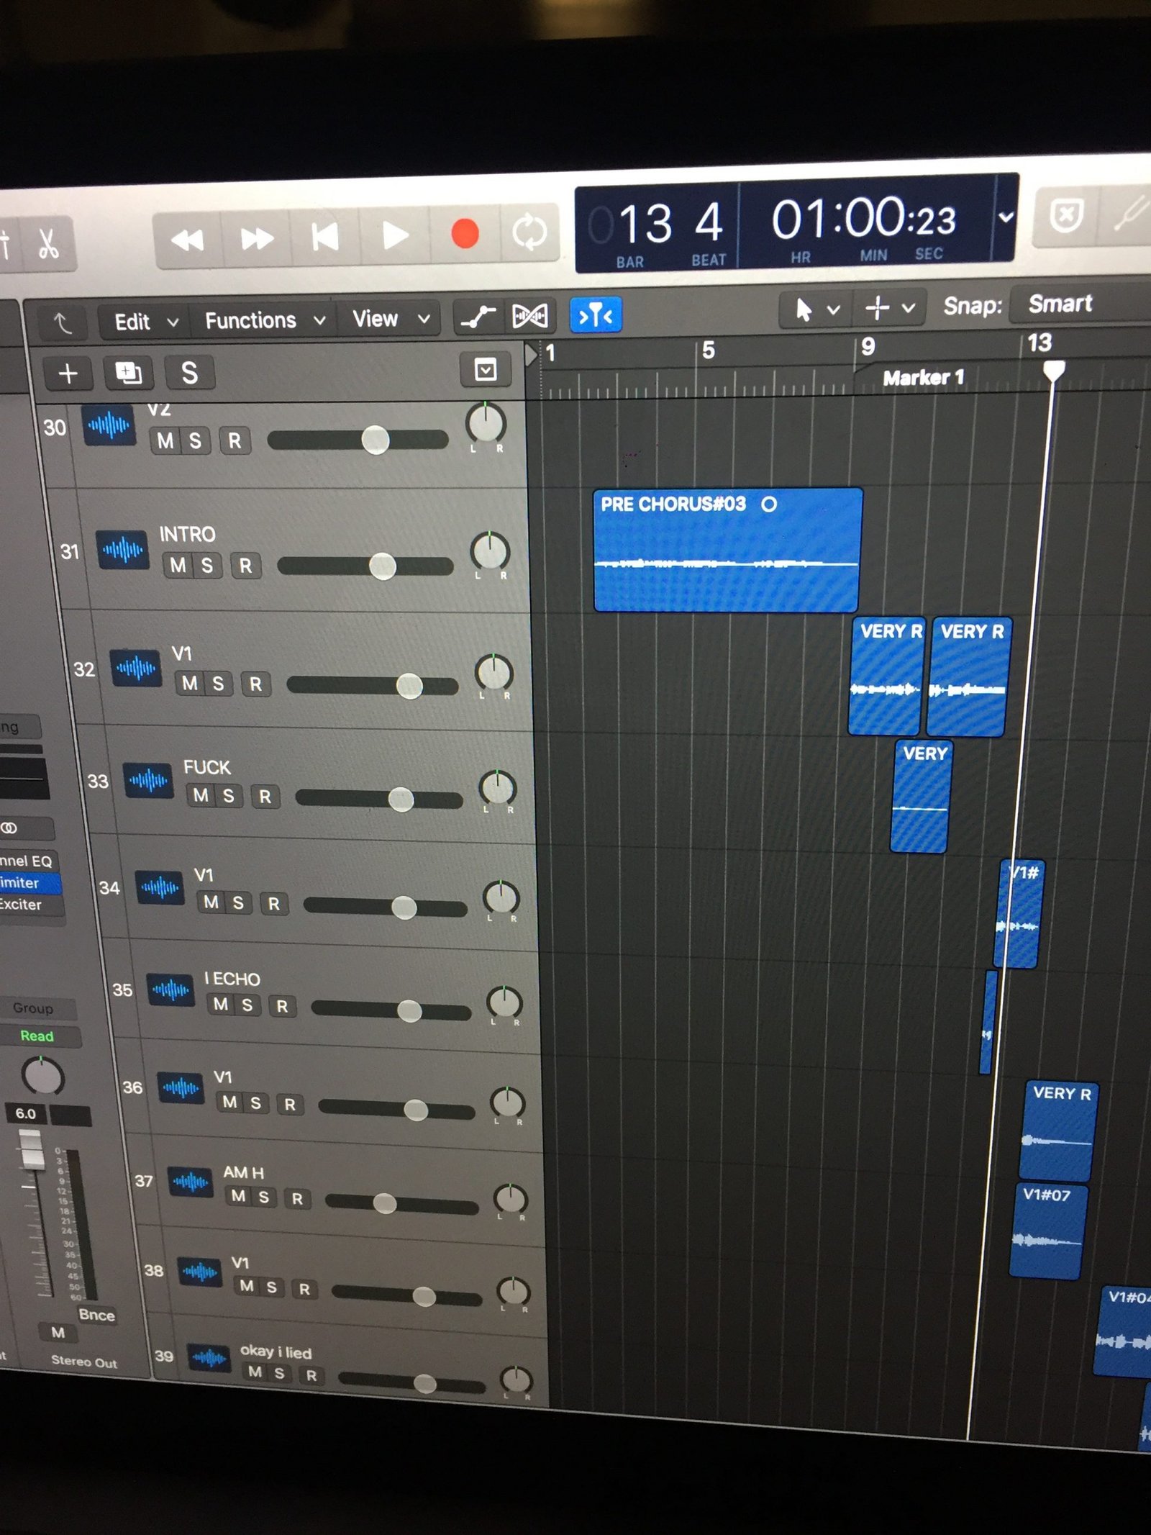
Task: Toggle the Flex show/hide button
Action: [x=530, y=315]
